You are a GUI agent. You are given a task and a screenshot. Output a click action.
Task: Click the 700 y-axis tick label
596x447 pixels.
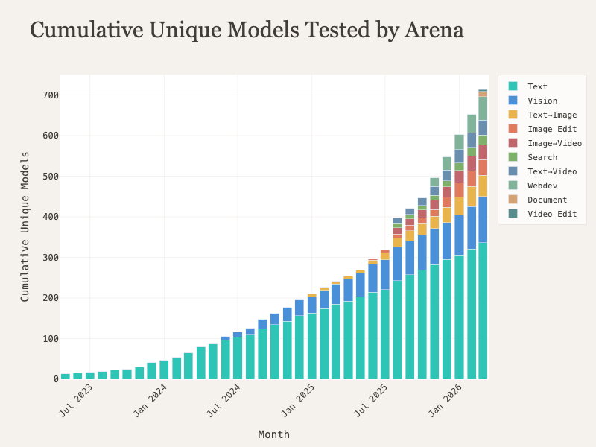tap(51, 95)
